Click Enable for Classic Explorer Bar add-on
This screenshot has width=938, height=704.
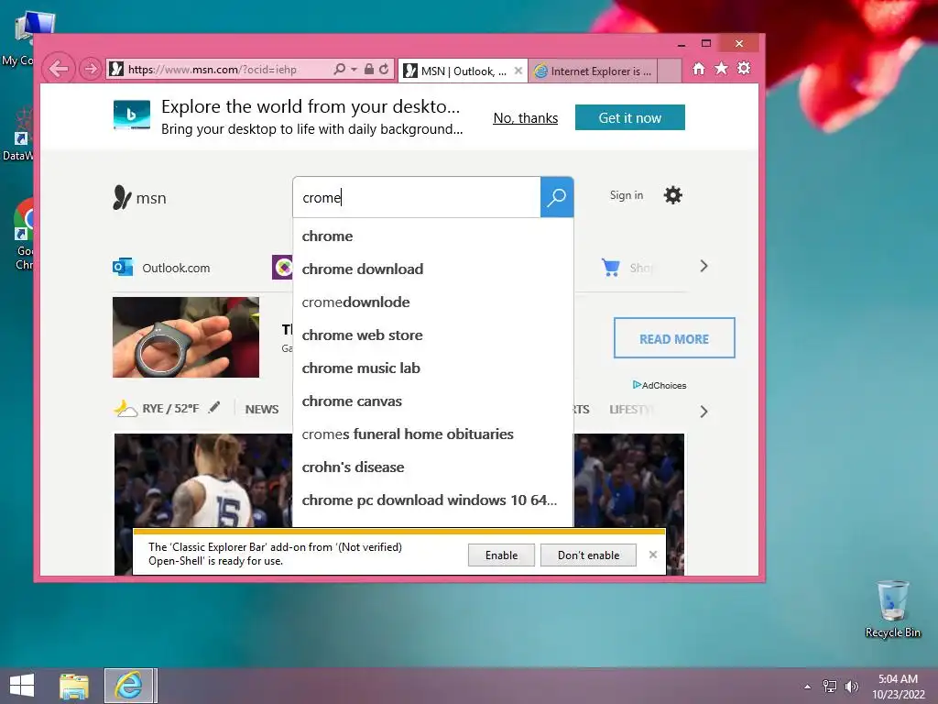tap(501, 555)
